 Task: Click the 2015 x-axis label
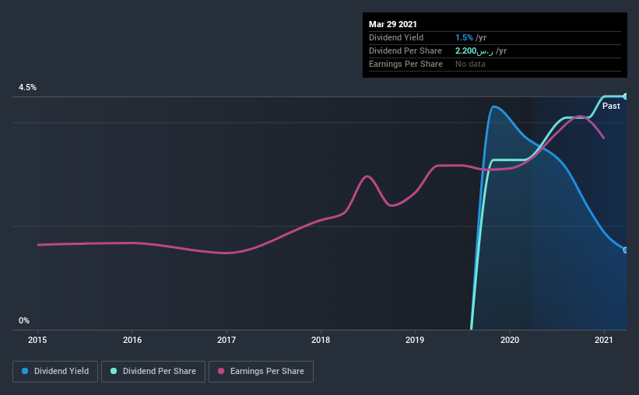pos(37,340)
